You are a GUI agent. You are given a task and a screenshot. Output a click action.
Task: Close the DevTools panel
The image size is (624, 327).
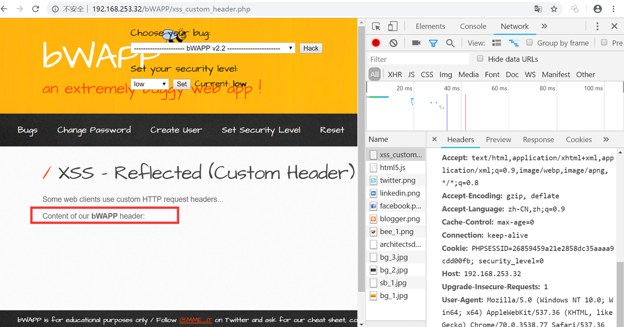pos(614,26)
